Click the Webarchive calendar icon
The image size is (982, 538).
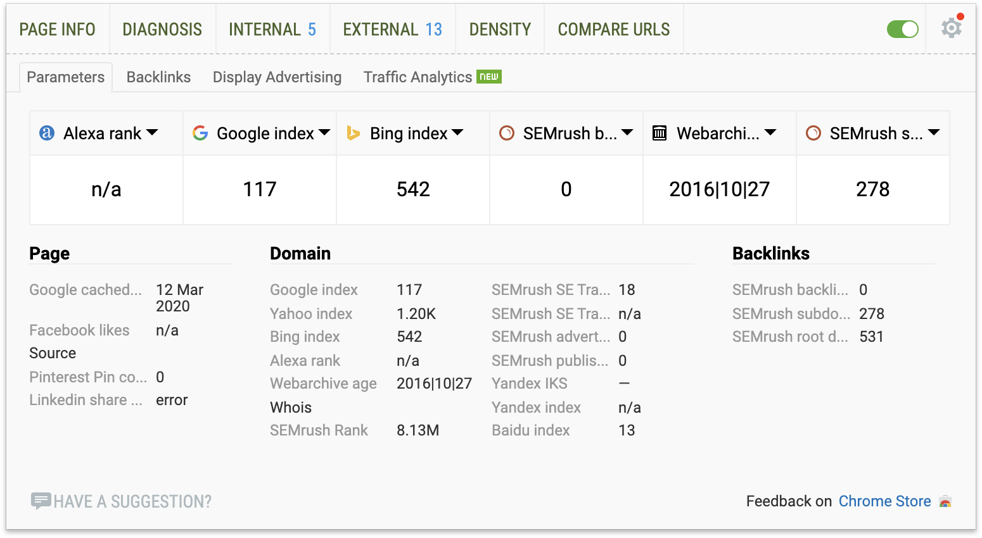click(660, 133)
